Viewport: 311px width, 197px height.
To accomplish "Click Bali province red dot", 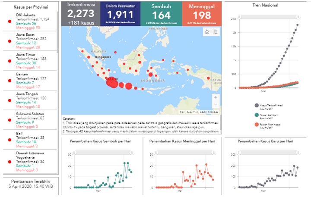I will coord(10,140).
